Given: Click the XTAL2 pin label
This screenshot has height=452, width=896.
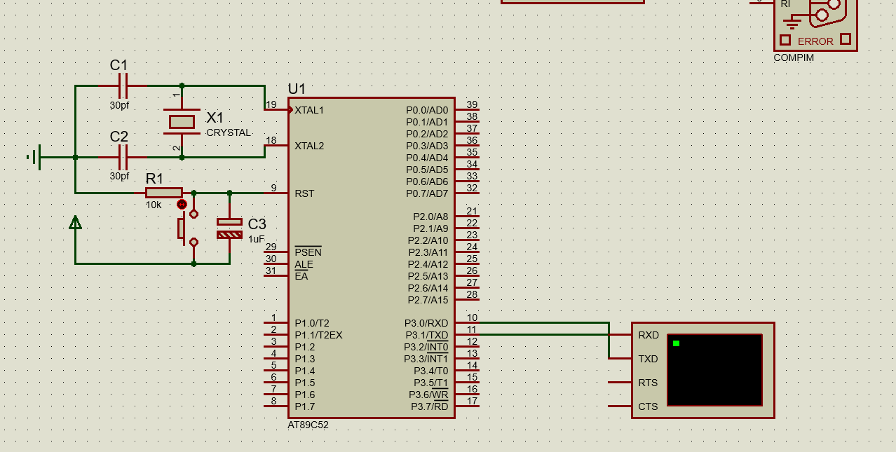Looking at the screenshot, I should 309,146.
